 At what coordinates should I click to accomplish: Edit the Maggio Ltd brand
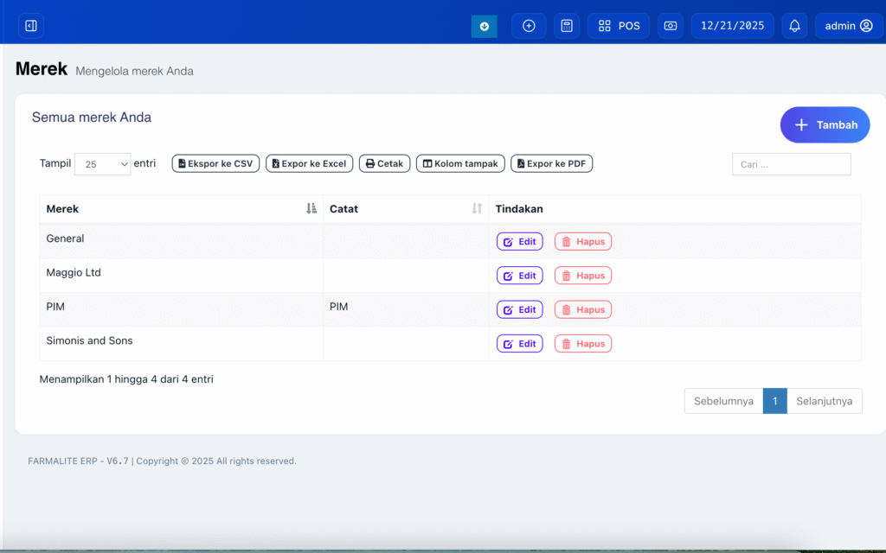[x=519, y=276]
